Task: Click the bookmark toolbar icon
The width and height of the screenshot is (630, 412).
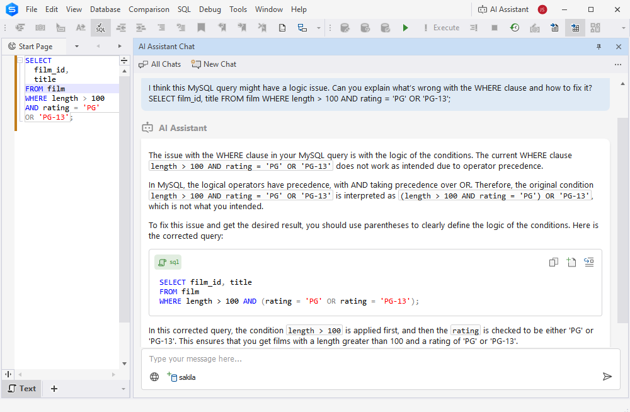Action: 201,28
